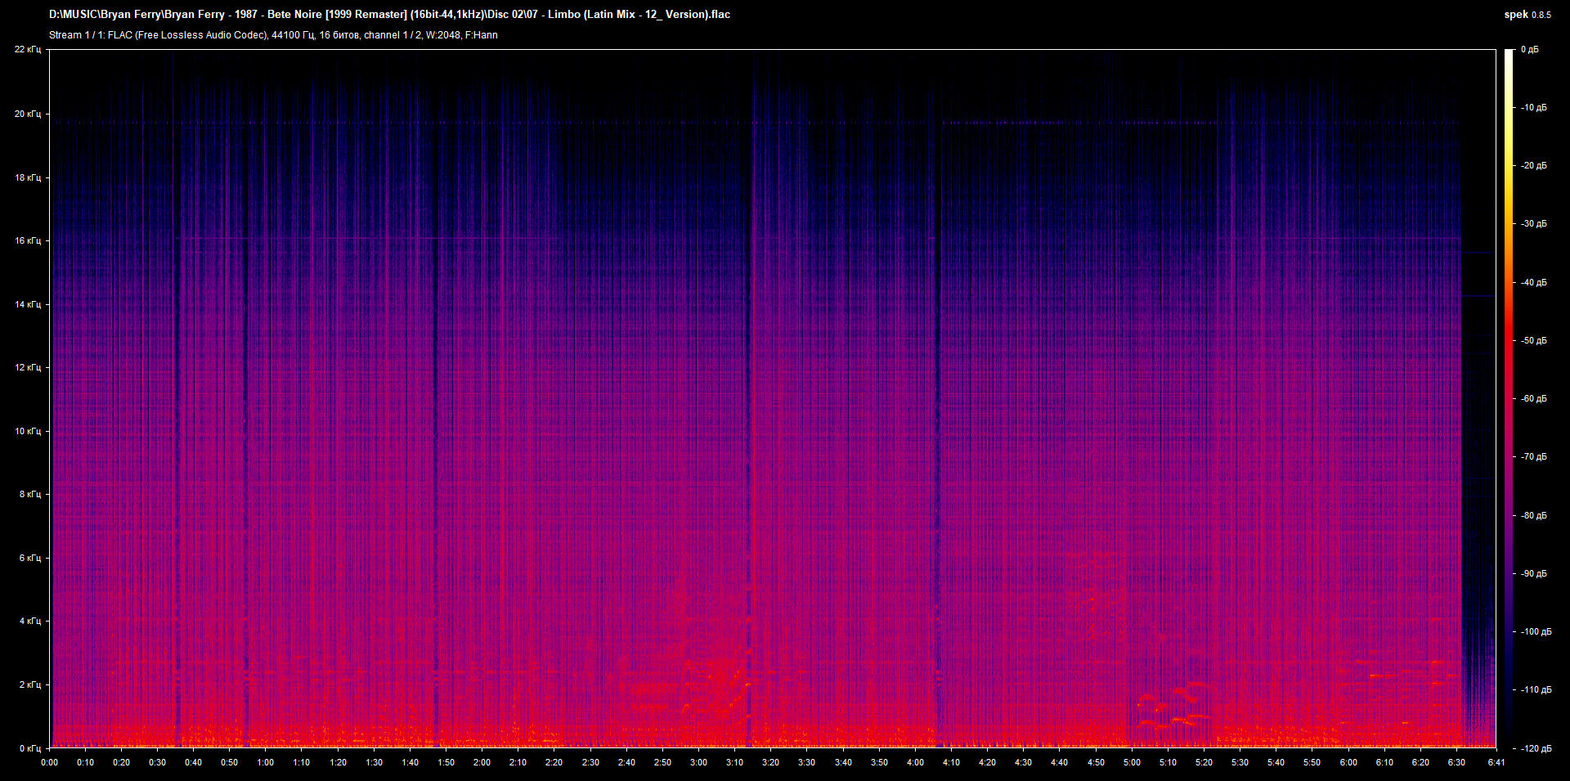Click the 6 кГц frequency axis label

[x=30, y=558]
